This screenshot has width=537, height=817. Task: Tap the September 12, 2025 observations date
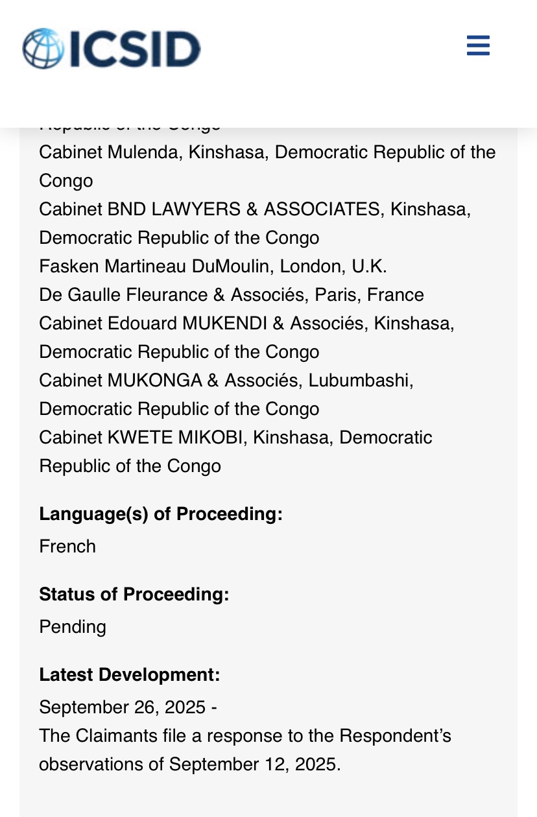pyautogui.click(x=254, y=764)
